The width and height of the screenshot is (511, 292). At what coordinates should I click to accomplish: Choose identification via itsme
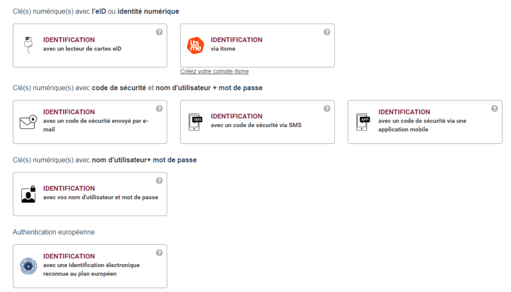pyautogui.click(x=257, y=45)
